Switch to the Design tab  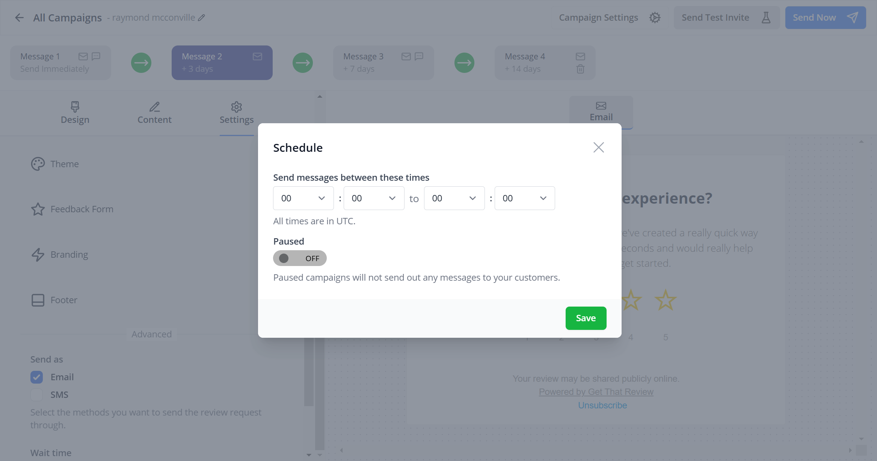[x=75, y=112]
